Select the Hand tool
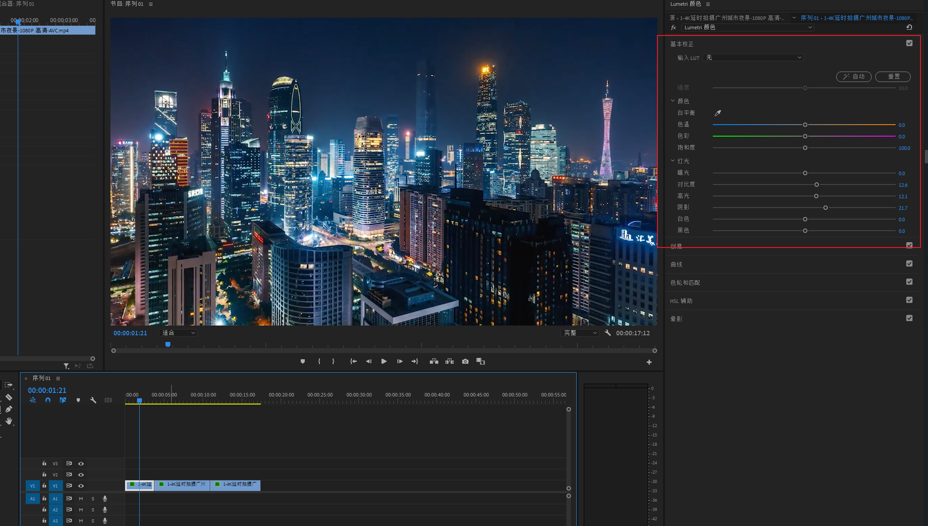Screen dimensions: 928x526 [x=9, y=421]
